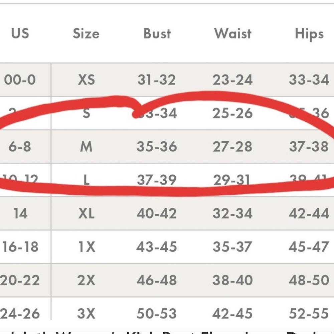334x334 pixels.
Task: Click the Size column header
Action: click(x=86, y=34)
